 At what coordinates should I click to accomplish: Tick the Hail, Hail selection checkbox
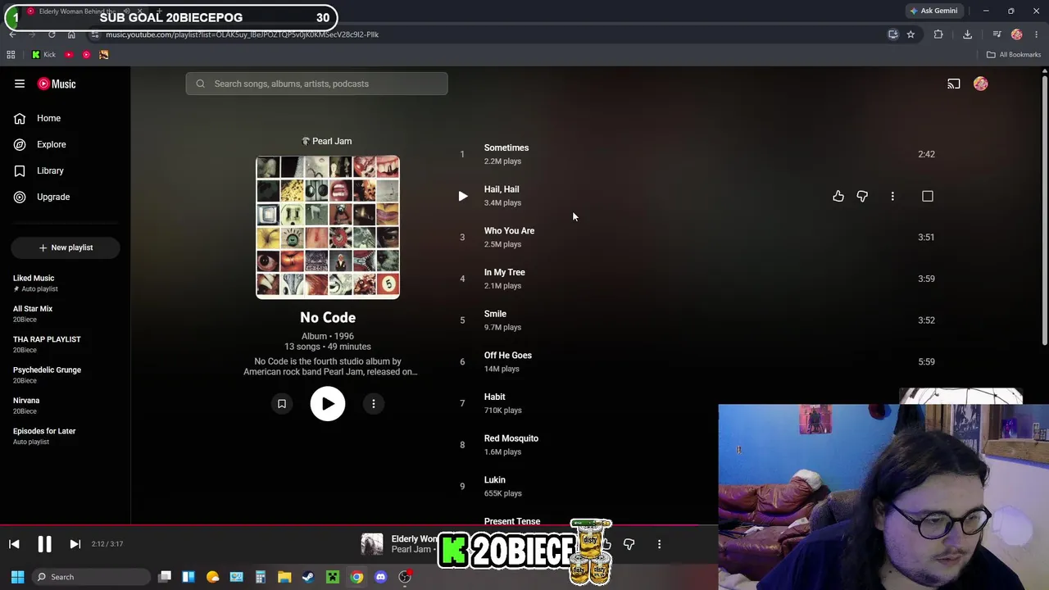[928, 196]
